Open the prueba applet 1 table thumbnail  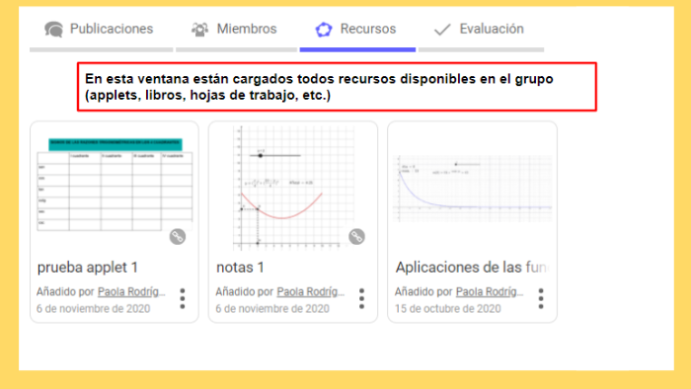[x=115, y=185]
